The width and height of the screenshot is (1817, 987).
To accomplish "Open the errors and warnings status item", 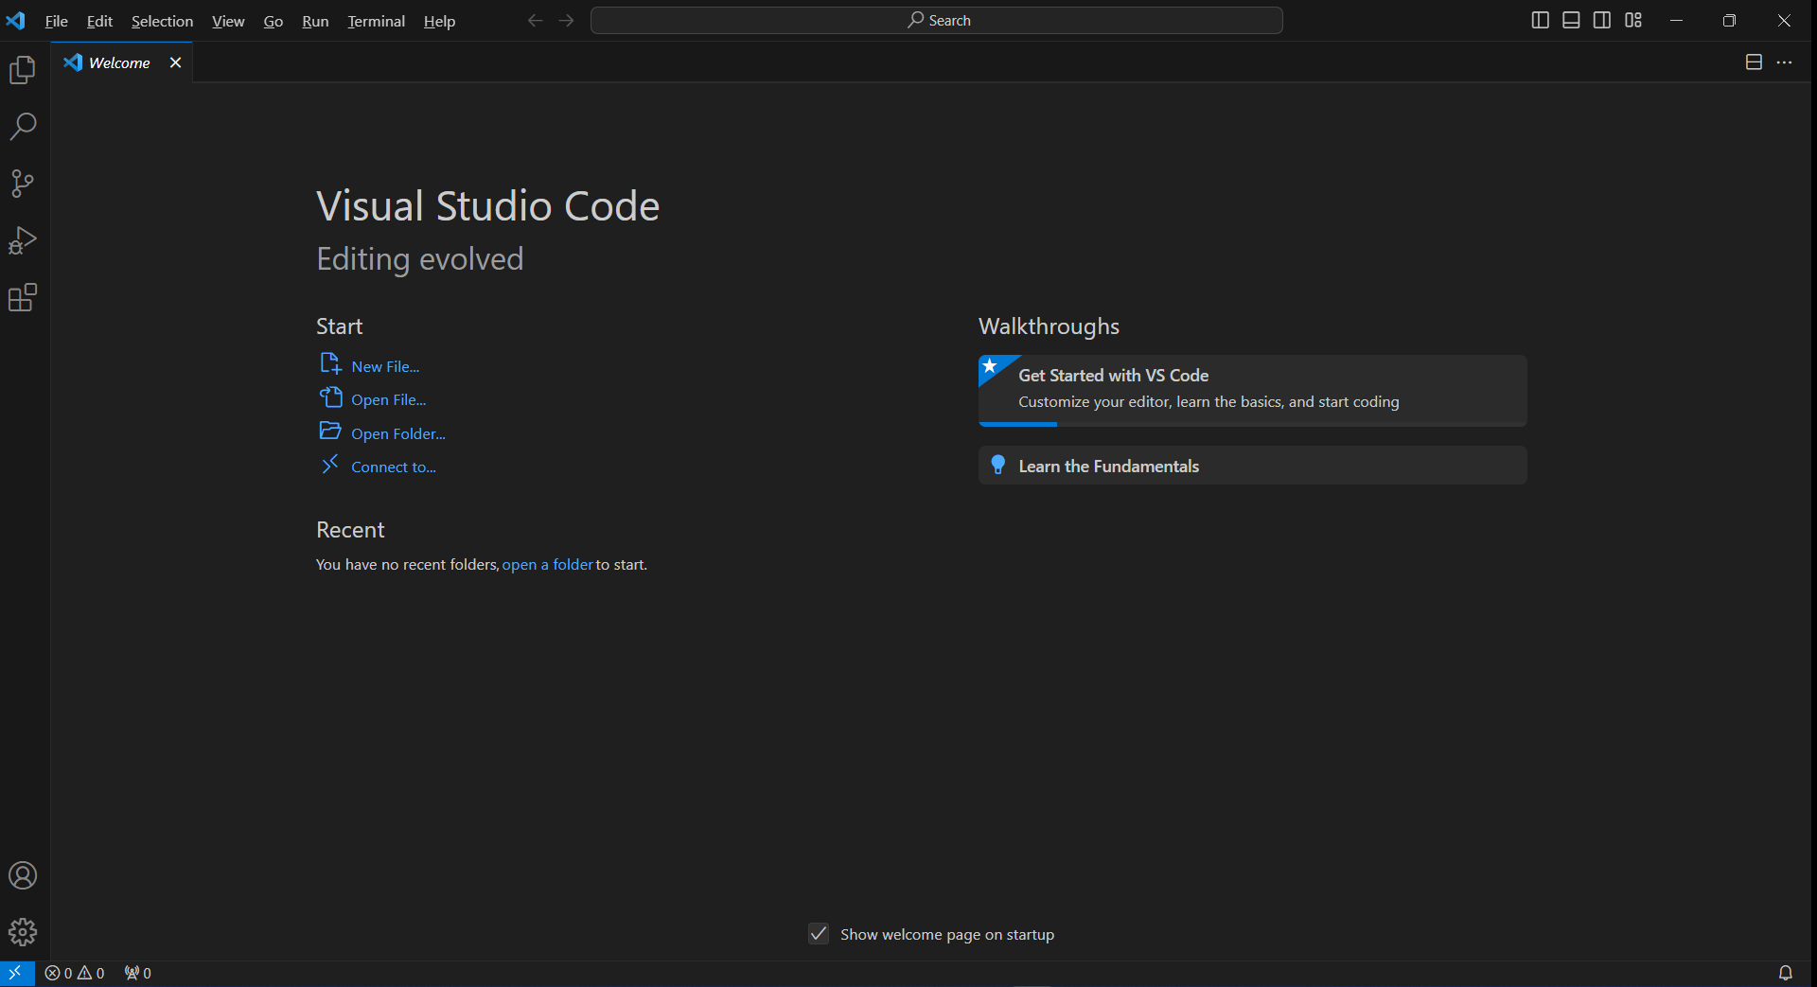I will pos(75,973).
